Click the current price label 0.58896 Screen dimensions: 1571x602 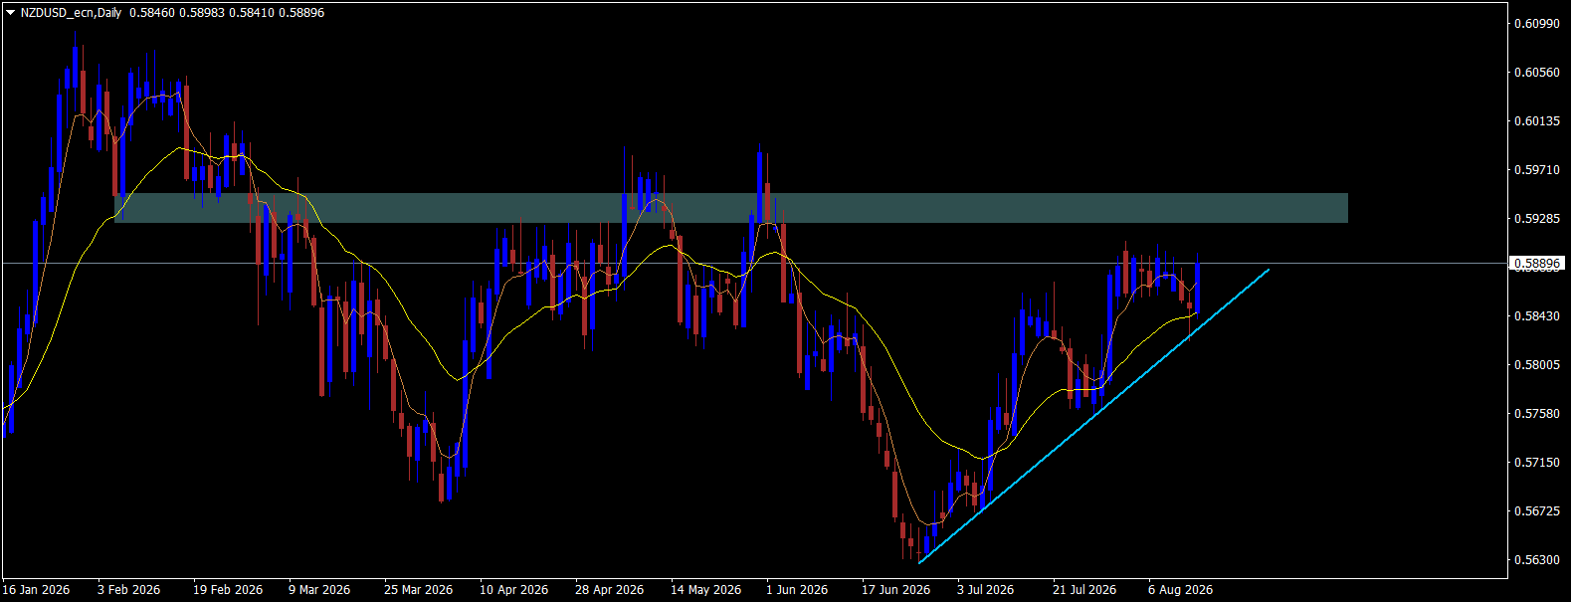tap(1536, 264)
